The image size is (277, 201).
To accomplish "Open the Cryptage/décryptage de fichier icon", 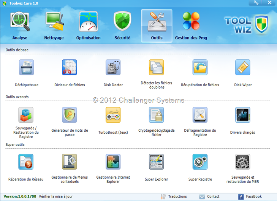I will pos(156,115).
